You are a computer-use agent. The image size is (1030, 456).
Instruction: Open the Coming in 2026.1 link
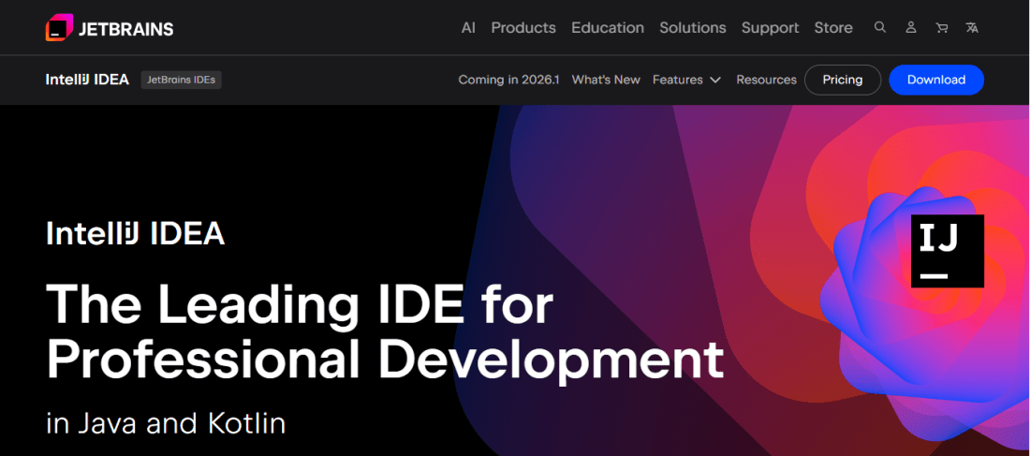pos(508,80)
